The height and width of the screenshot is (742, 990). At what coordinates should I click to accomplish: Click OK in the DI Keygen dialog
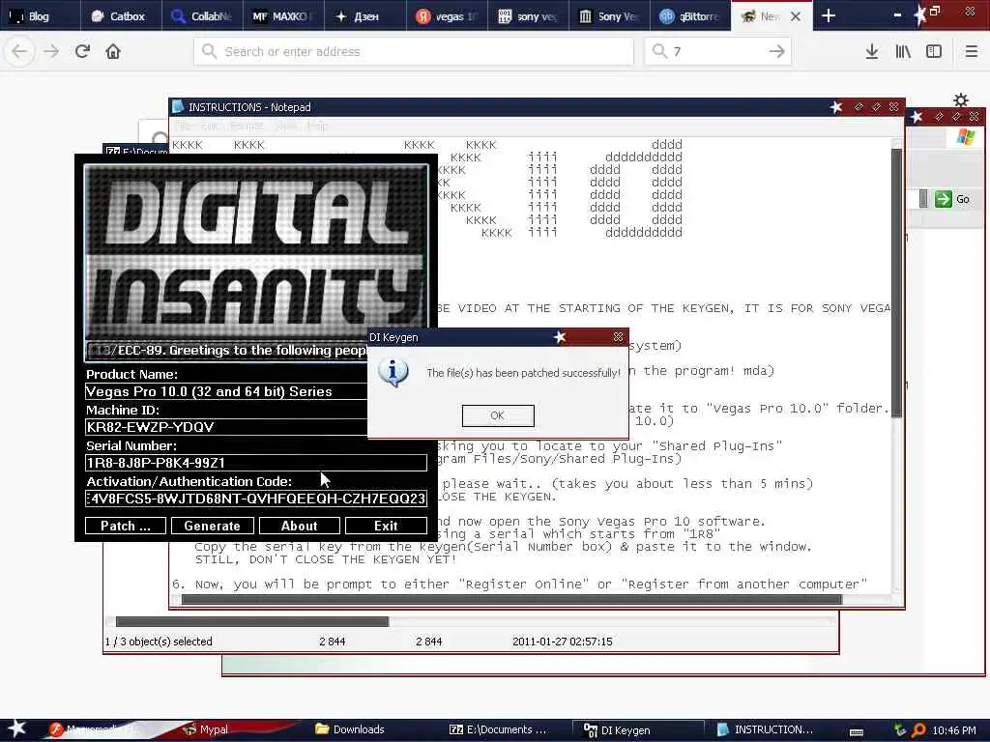(498, 415)
